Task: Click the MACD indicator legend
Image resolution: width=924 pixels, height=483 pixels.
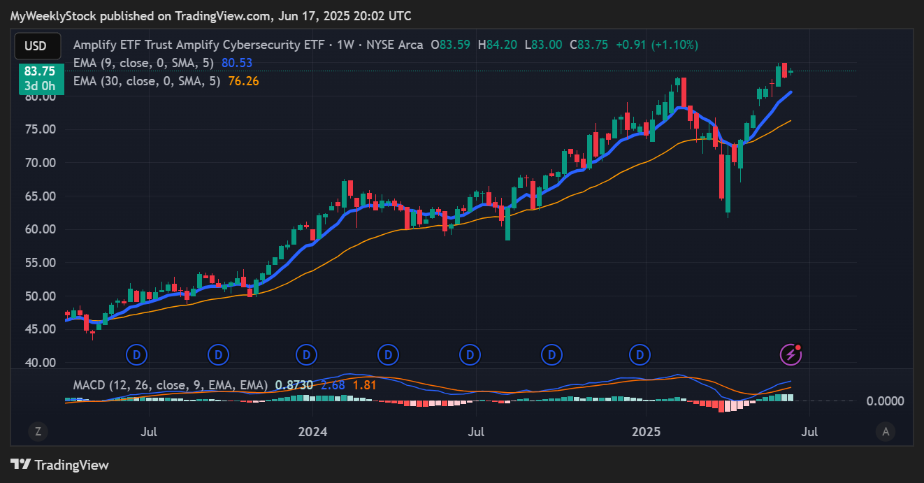Action: (x=171, y=385)
